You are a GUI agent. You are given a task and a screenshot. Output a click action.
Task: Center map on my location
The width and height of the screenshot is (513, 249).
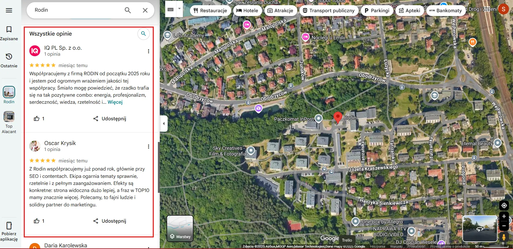click(504, 206)
